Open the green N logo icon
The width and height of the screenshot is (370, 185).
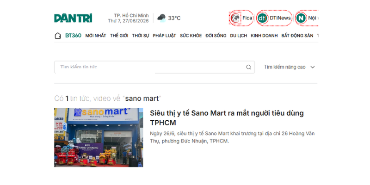coord(301,18)
